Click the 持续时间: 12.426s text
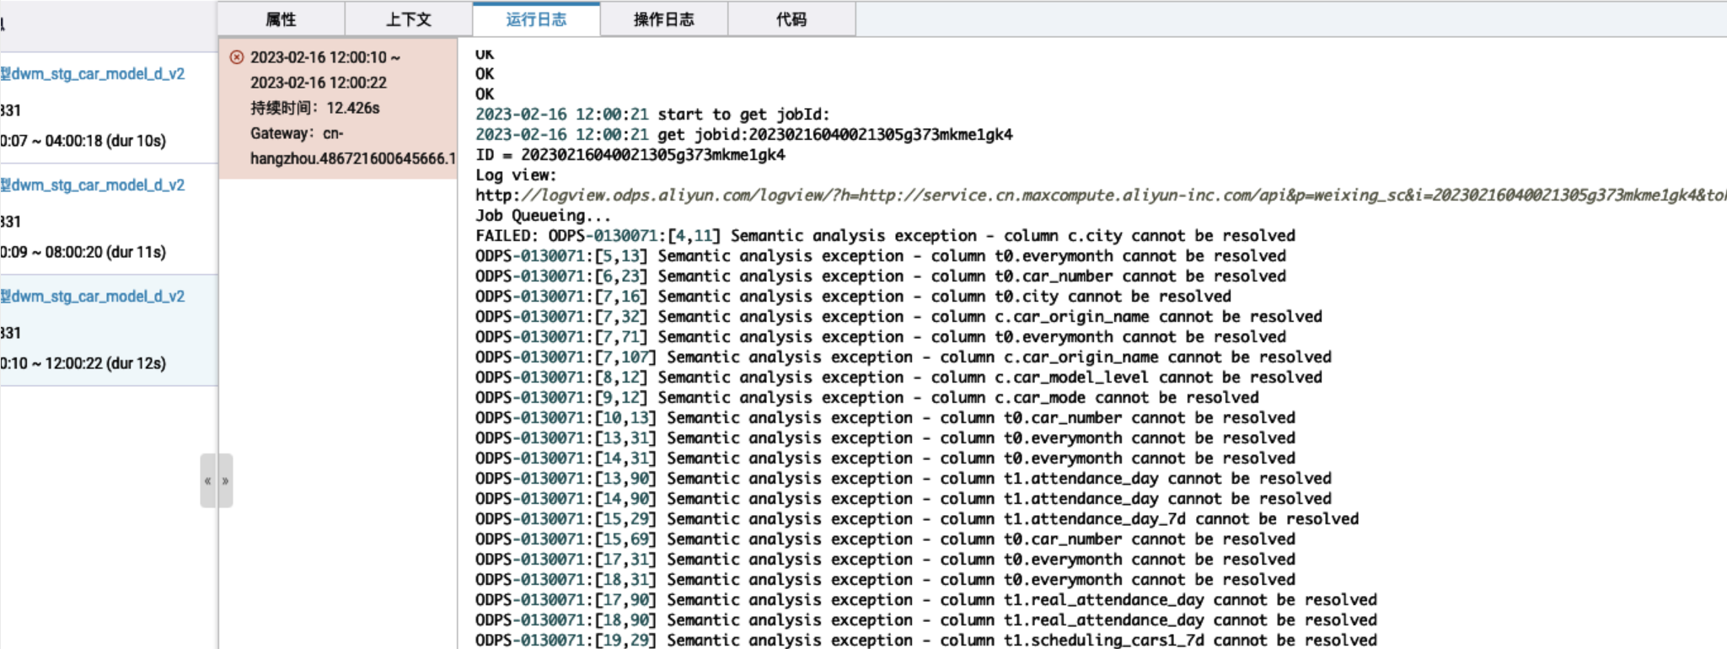 (315, 108)
